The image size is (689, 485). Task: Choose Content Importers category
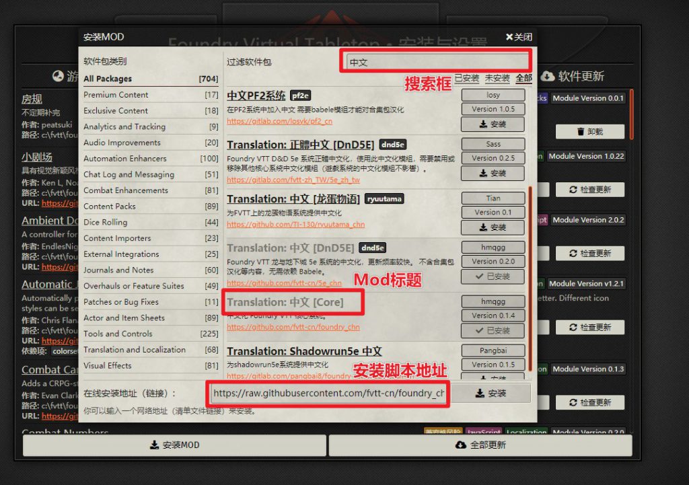pos(151,238)
